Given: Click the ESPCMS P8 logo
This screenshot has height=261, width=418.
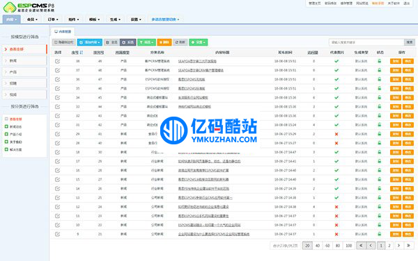Looking at the screenshot, I should [29, 7].
